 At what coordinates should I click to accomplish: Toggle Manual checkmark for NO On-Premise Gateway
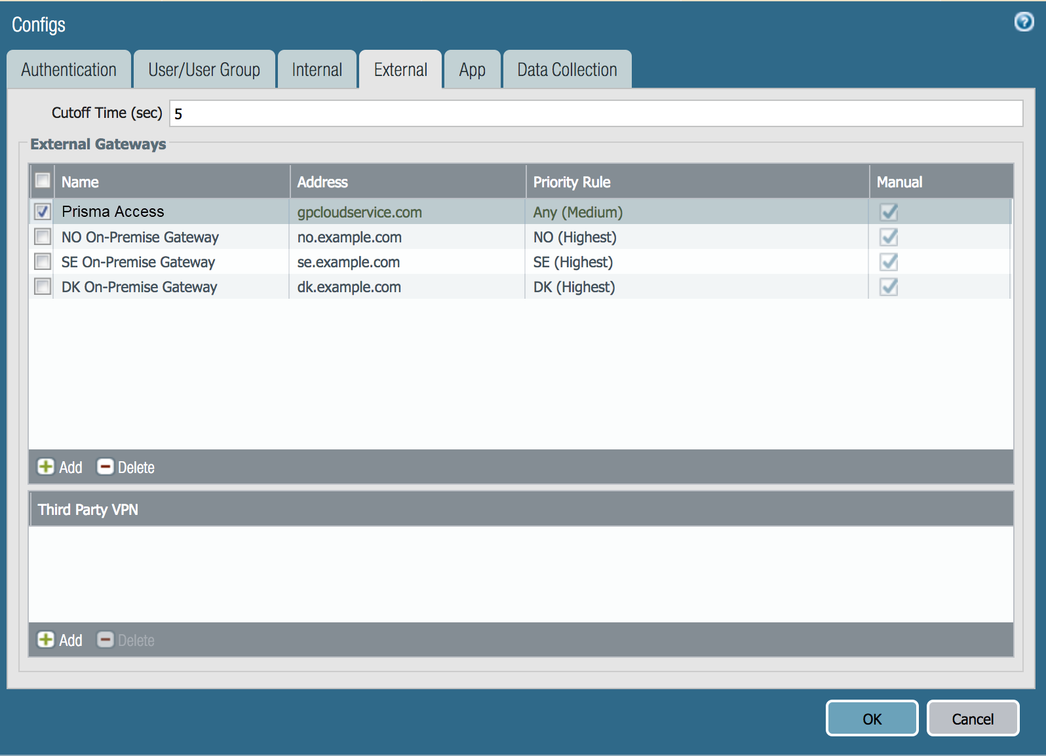coord(889,236)
